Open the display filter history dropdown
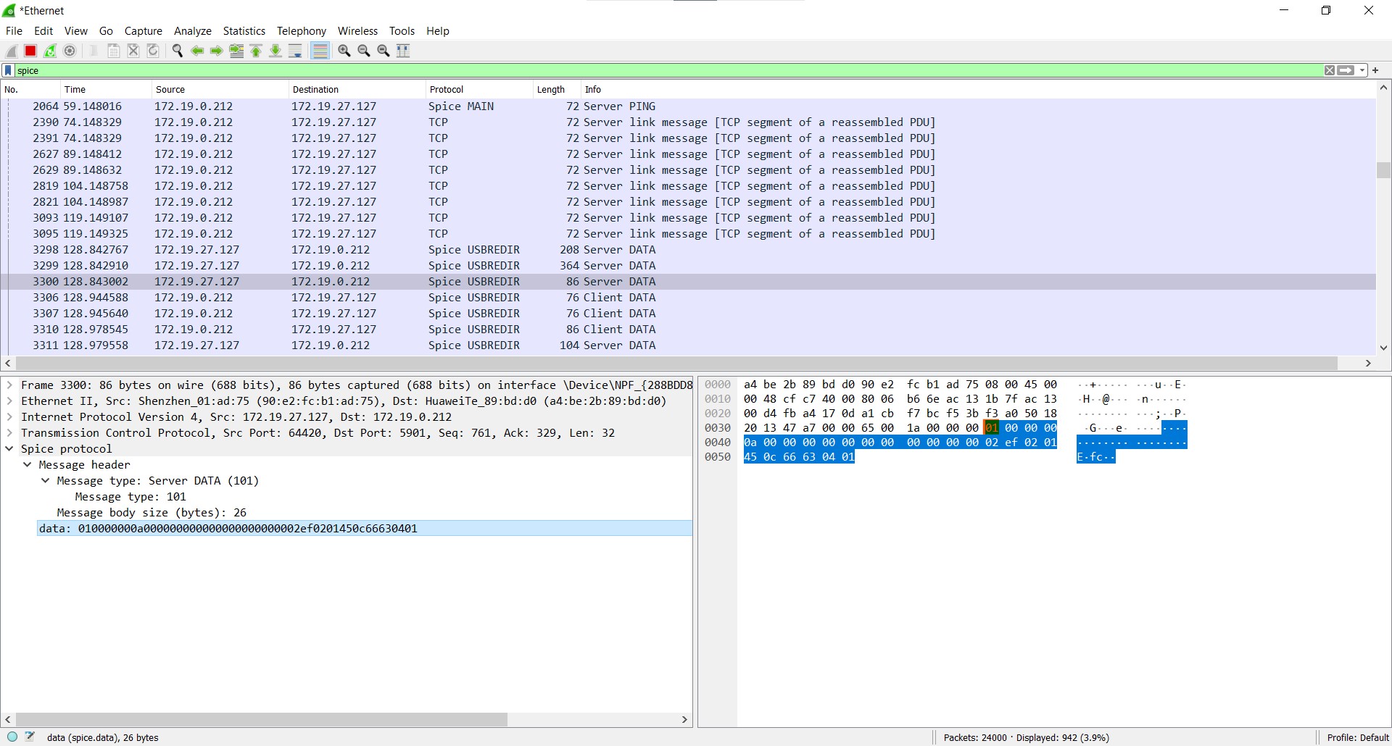This screenshot has height=746, width=1392. tap(1363, 70)
